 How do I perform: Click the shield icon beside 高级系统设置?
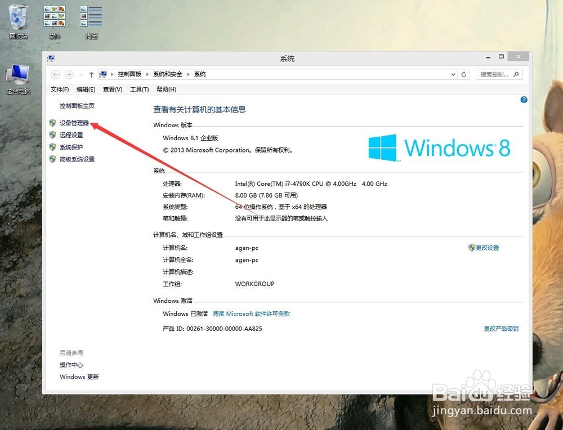tap(53, 159)
